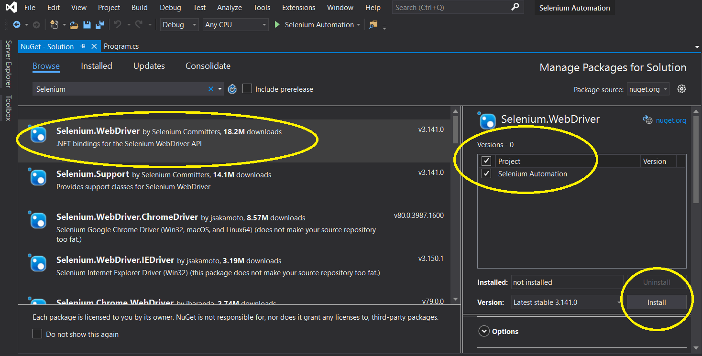Click the Selenium.WebDriver icon in details pane

[x=487, y=121]
